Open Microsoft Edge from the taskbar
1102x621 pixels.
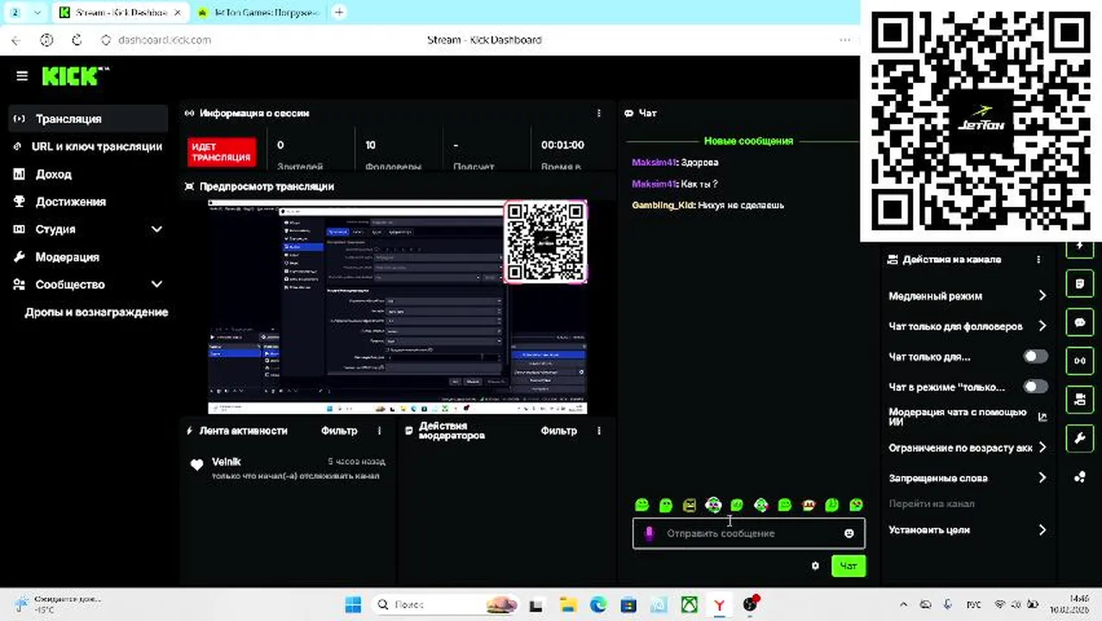(x=598, y=605)
